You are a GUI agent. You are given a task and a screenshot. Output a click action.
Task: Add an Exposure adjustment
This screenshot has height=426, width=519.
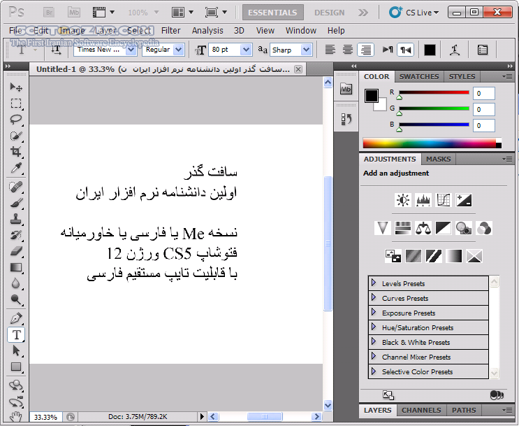coord(464,200)
